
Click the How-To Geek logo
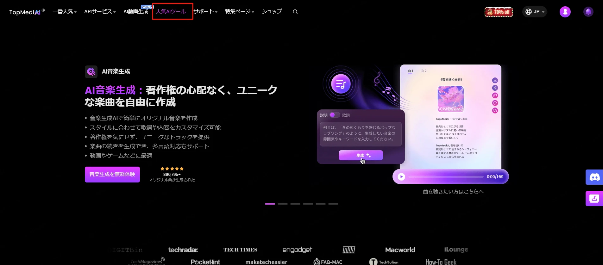(441, 262)
